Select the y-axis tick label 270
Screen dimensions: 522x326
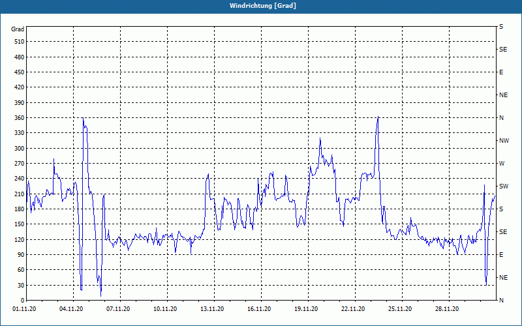click(x=20, y=164)
